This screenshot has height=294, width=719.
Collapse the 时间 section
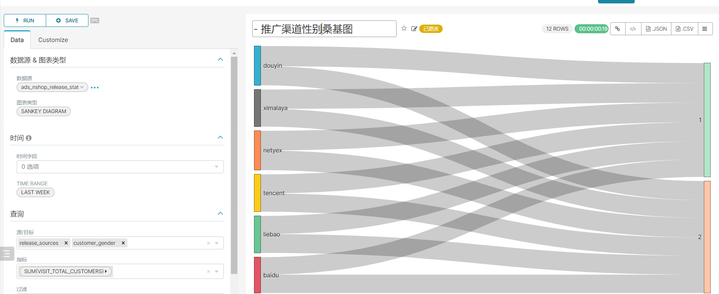(x=220, y=137)
